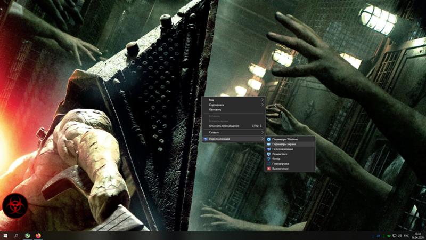426x240 pixels.
Task: Click the CTRL+Z shortcut label
Action: point(257,126)
